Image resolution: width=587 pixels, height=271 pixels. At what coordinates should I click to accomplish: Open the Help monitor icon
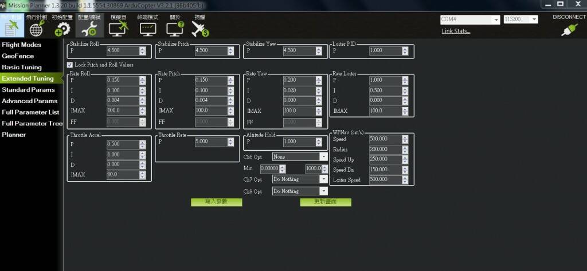(x=174, y=26)
